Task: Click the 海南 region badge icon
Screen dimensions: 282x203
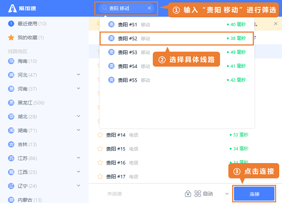Action: 11,61
